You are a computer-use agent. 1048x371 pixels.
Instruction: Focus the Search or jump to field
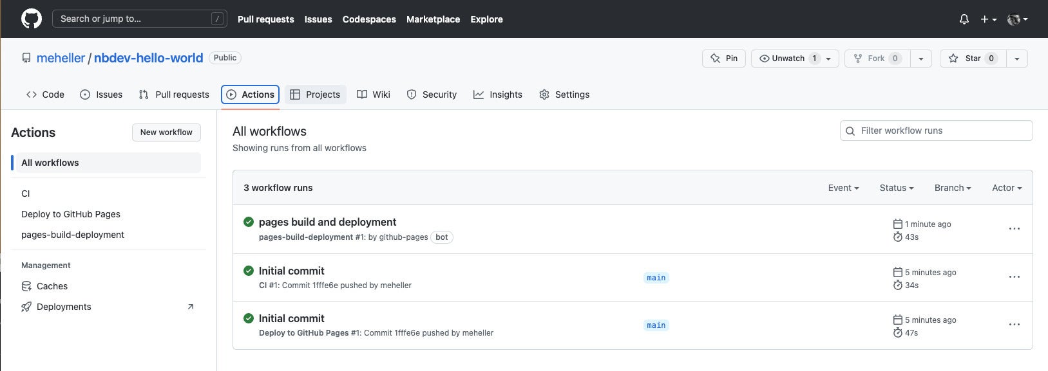(139, 19)
